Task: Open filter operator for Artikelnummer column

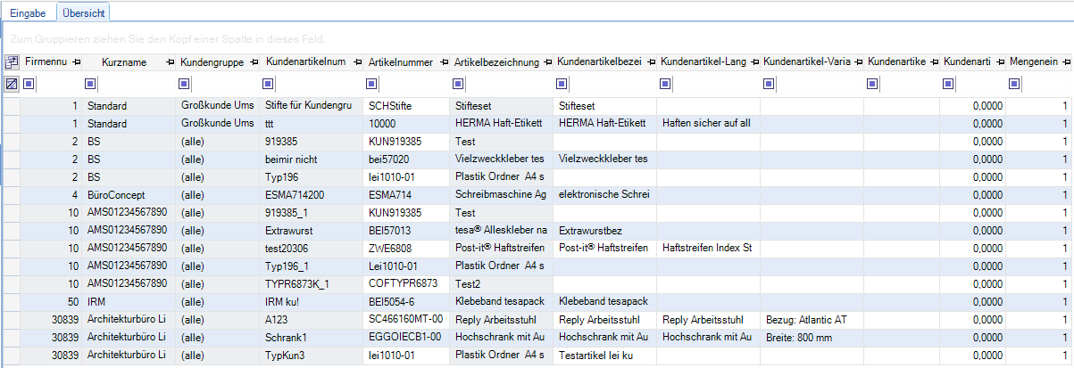Action: click(x=371, y=85)
